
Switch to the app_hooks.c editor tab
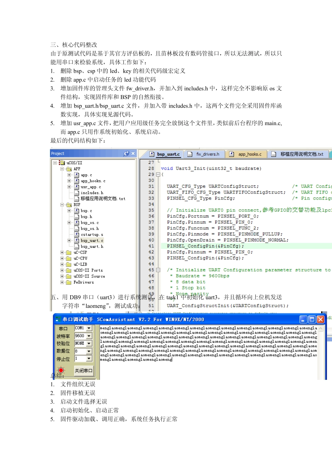(246, 154)
